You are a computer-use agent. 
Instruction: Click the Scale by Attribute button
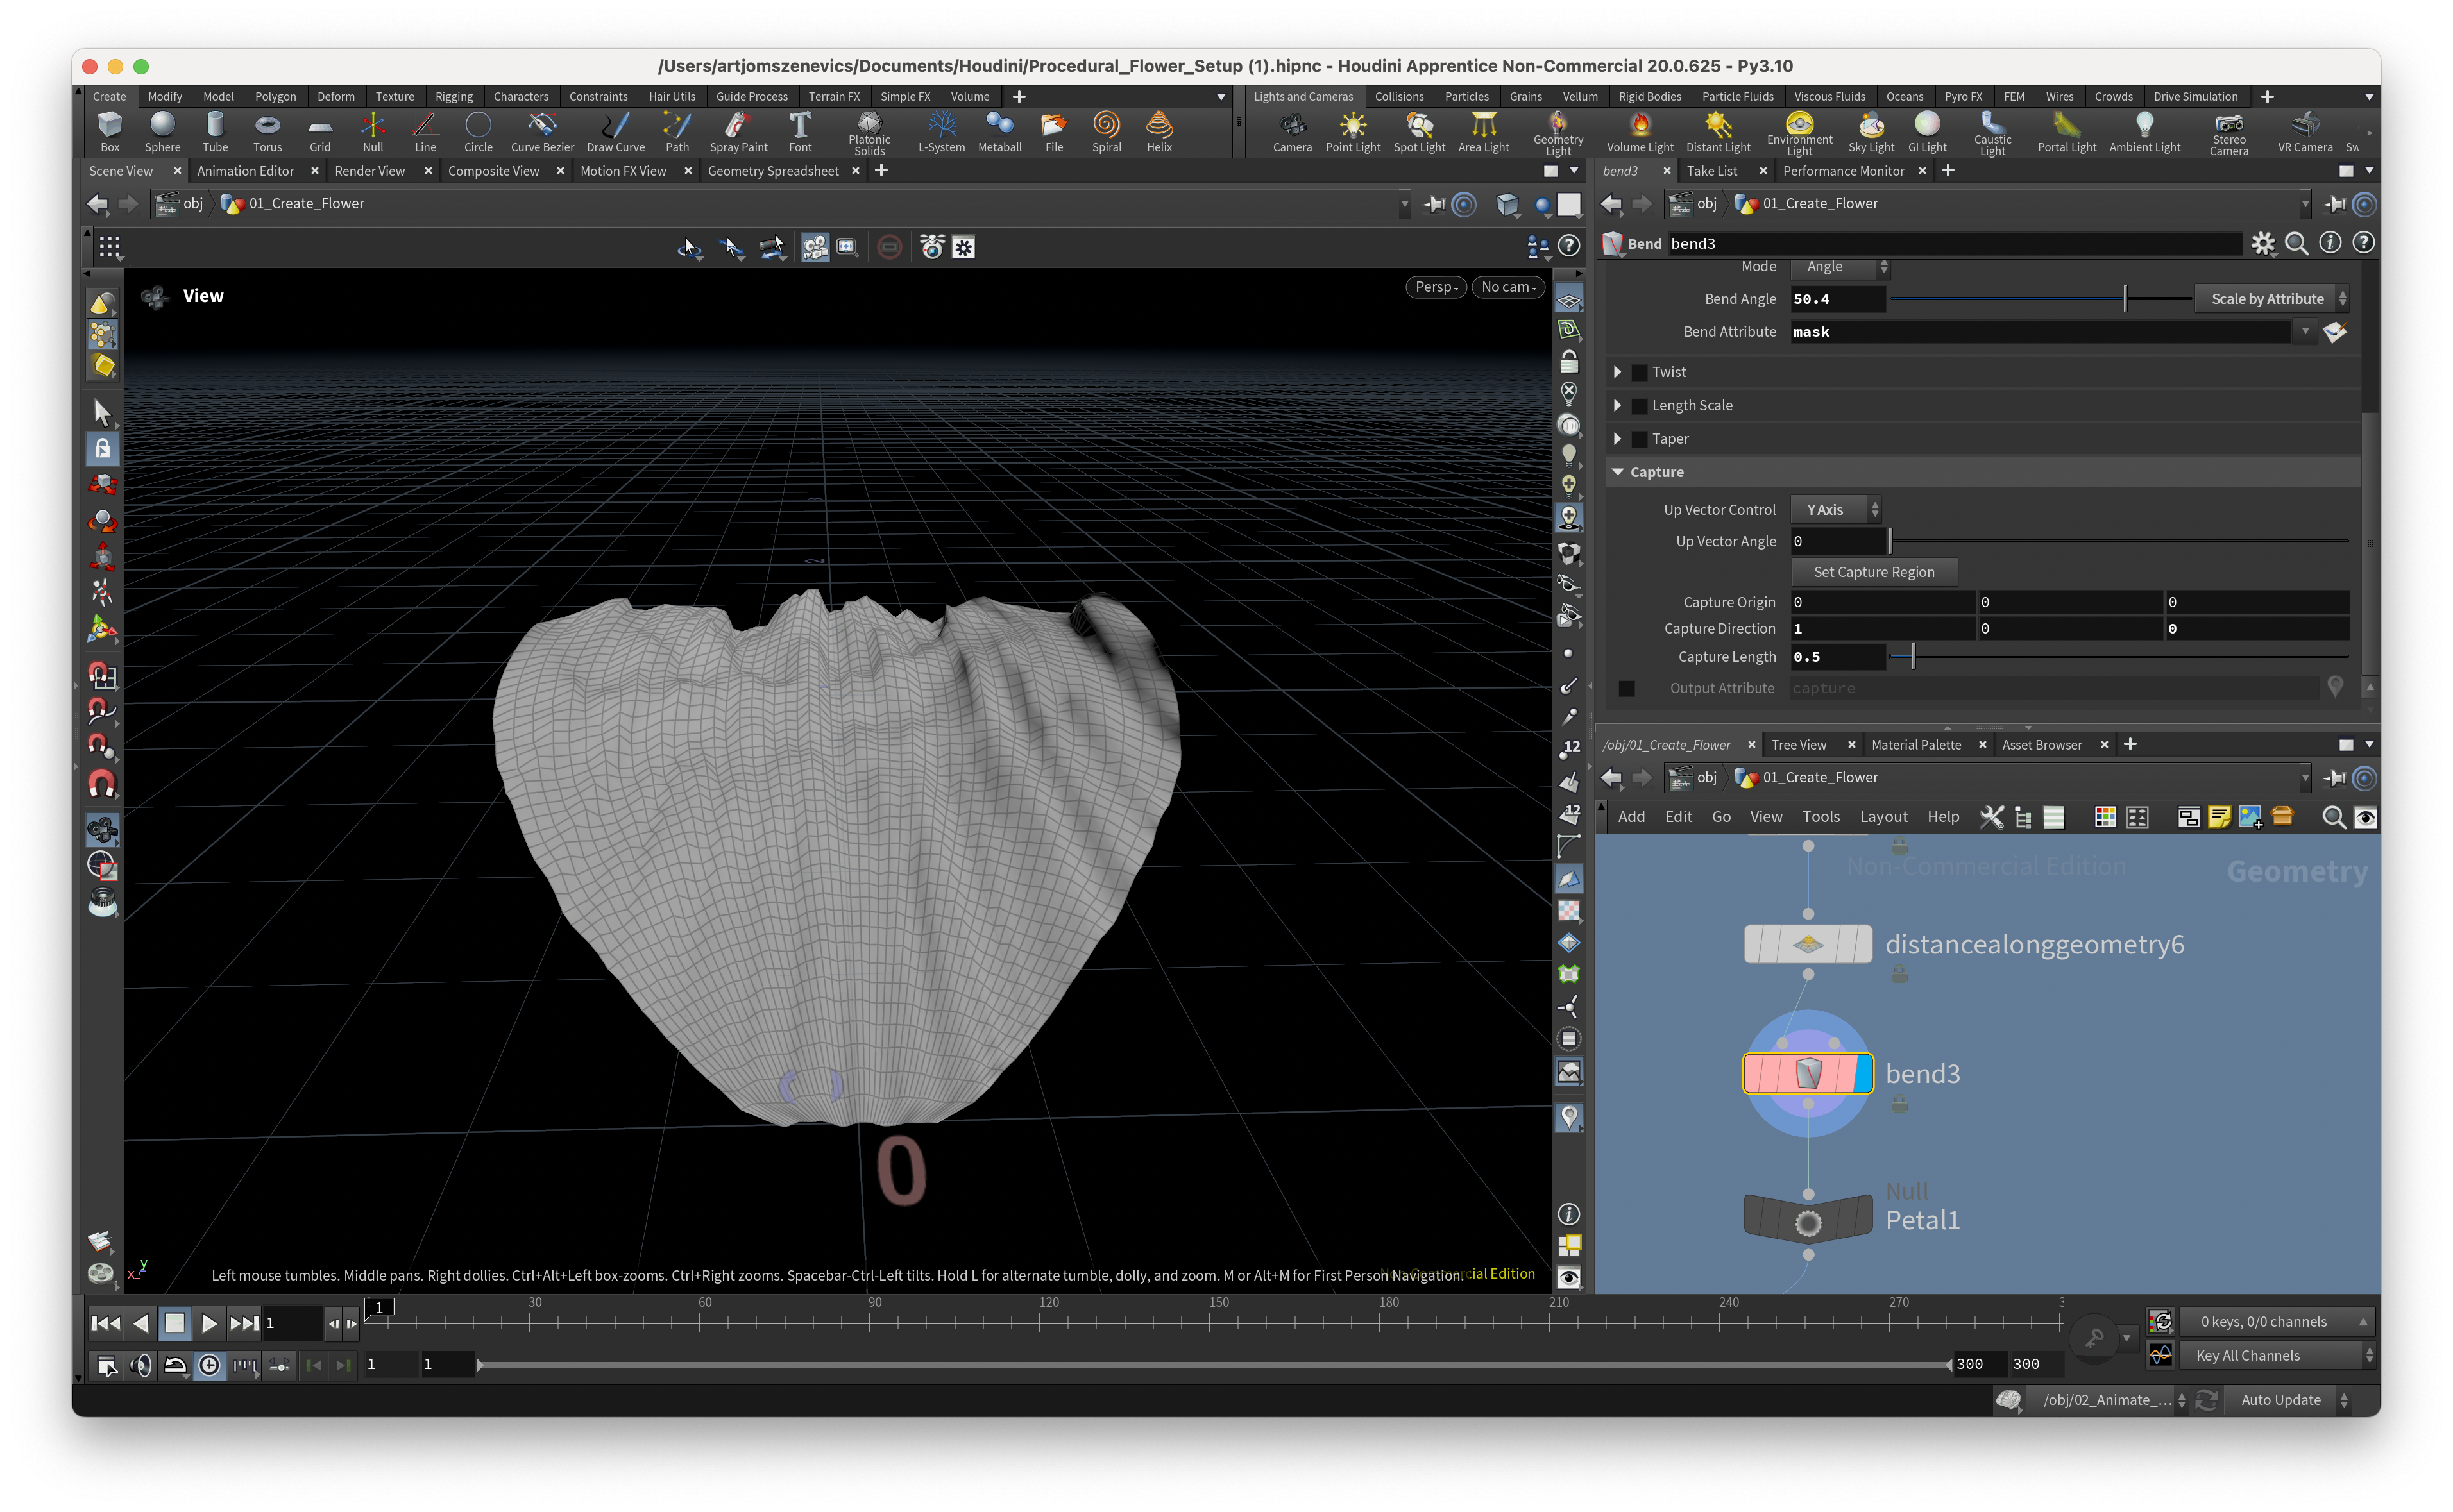[x=2268, y=299]
